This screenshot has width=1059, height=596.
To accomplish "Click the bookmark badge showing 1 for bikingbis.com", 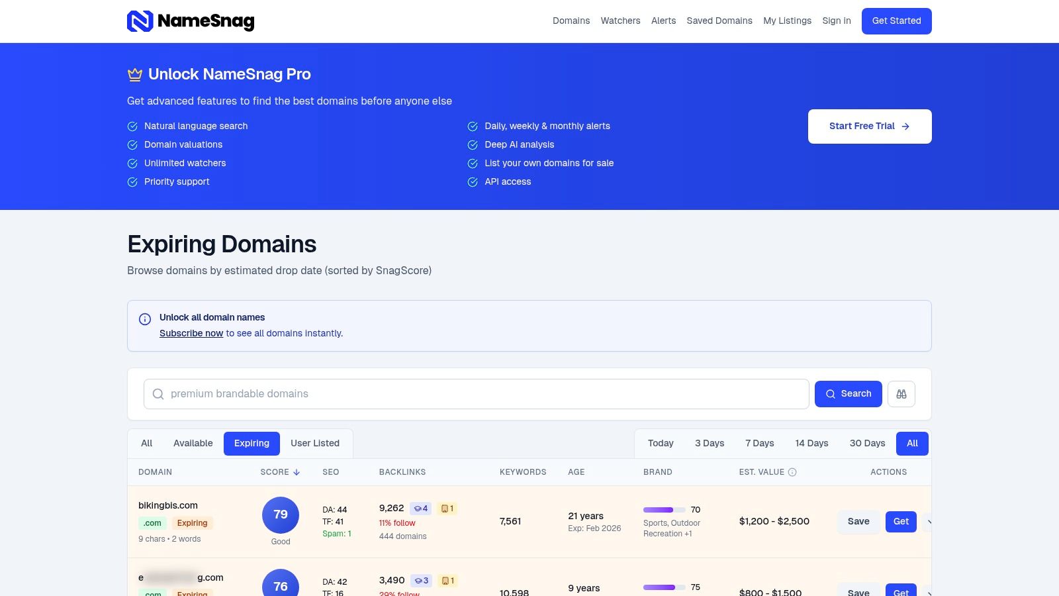I will (447, 508).
